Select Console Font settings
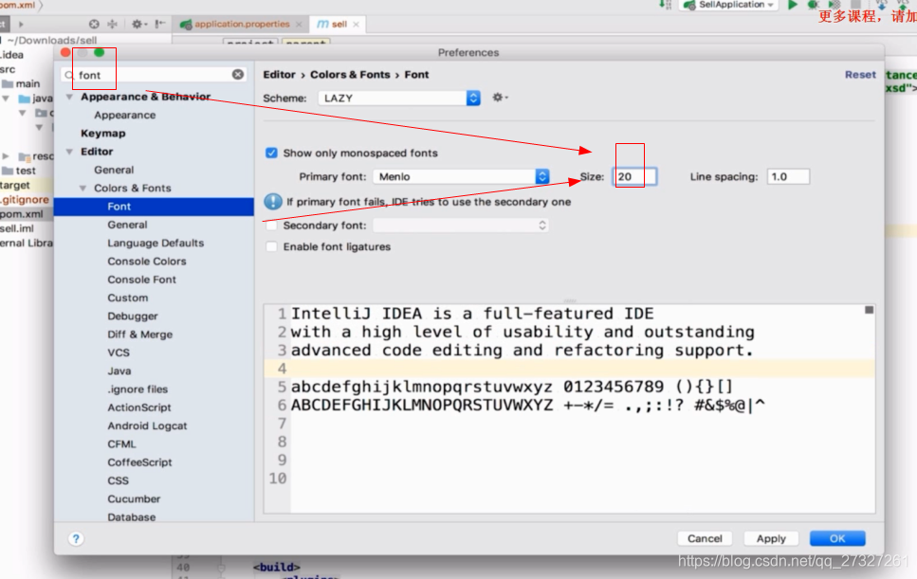The width and height of the screenshot is (917, 579). click(x=141, y=280)
